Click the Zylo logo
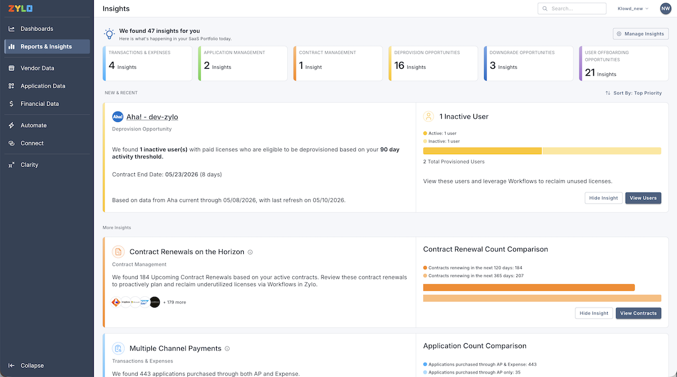 (20, 8)
